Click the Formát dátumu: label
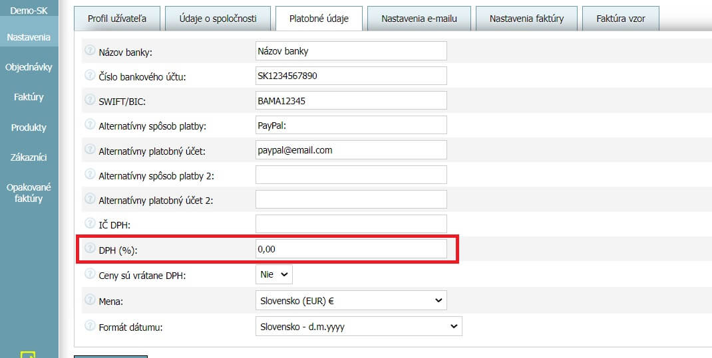712x358 pixels. 130,327
